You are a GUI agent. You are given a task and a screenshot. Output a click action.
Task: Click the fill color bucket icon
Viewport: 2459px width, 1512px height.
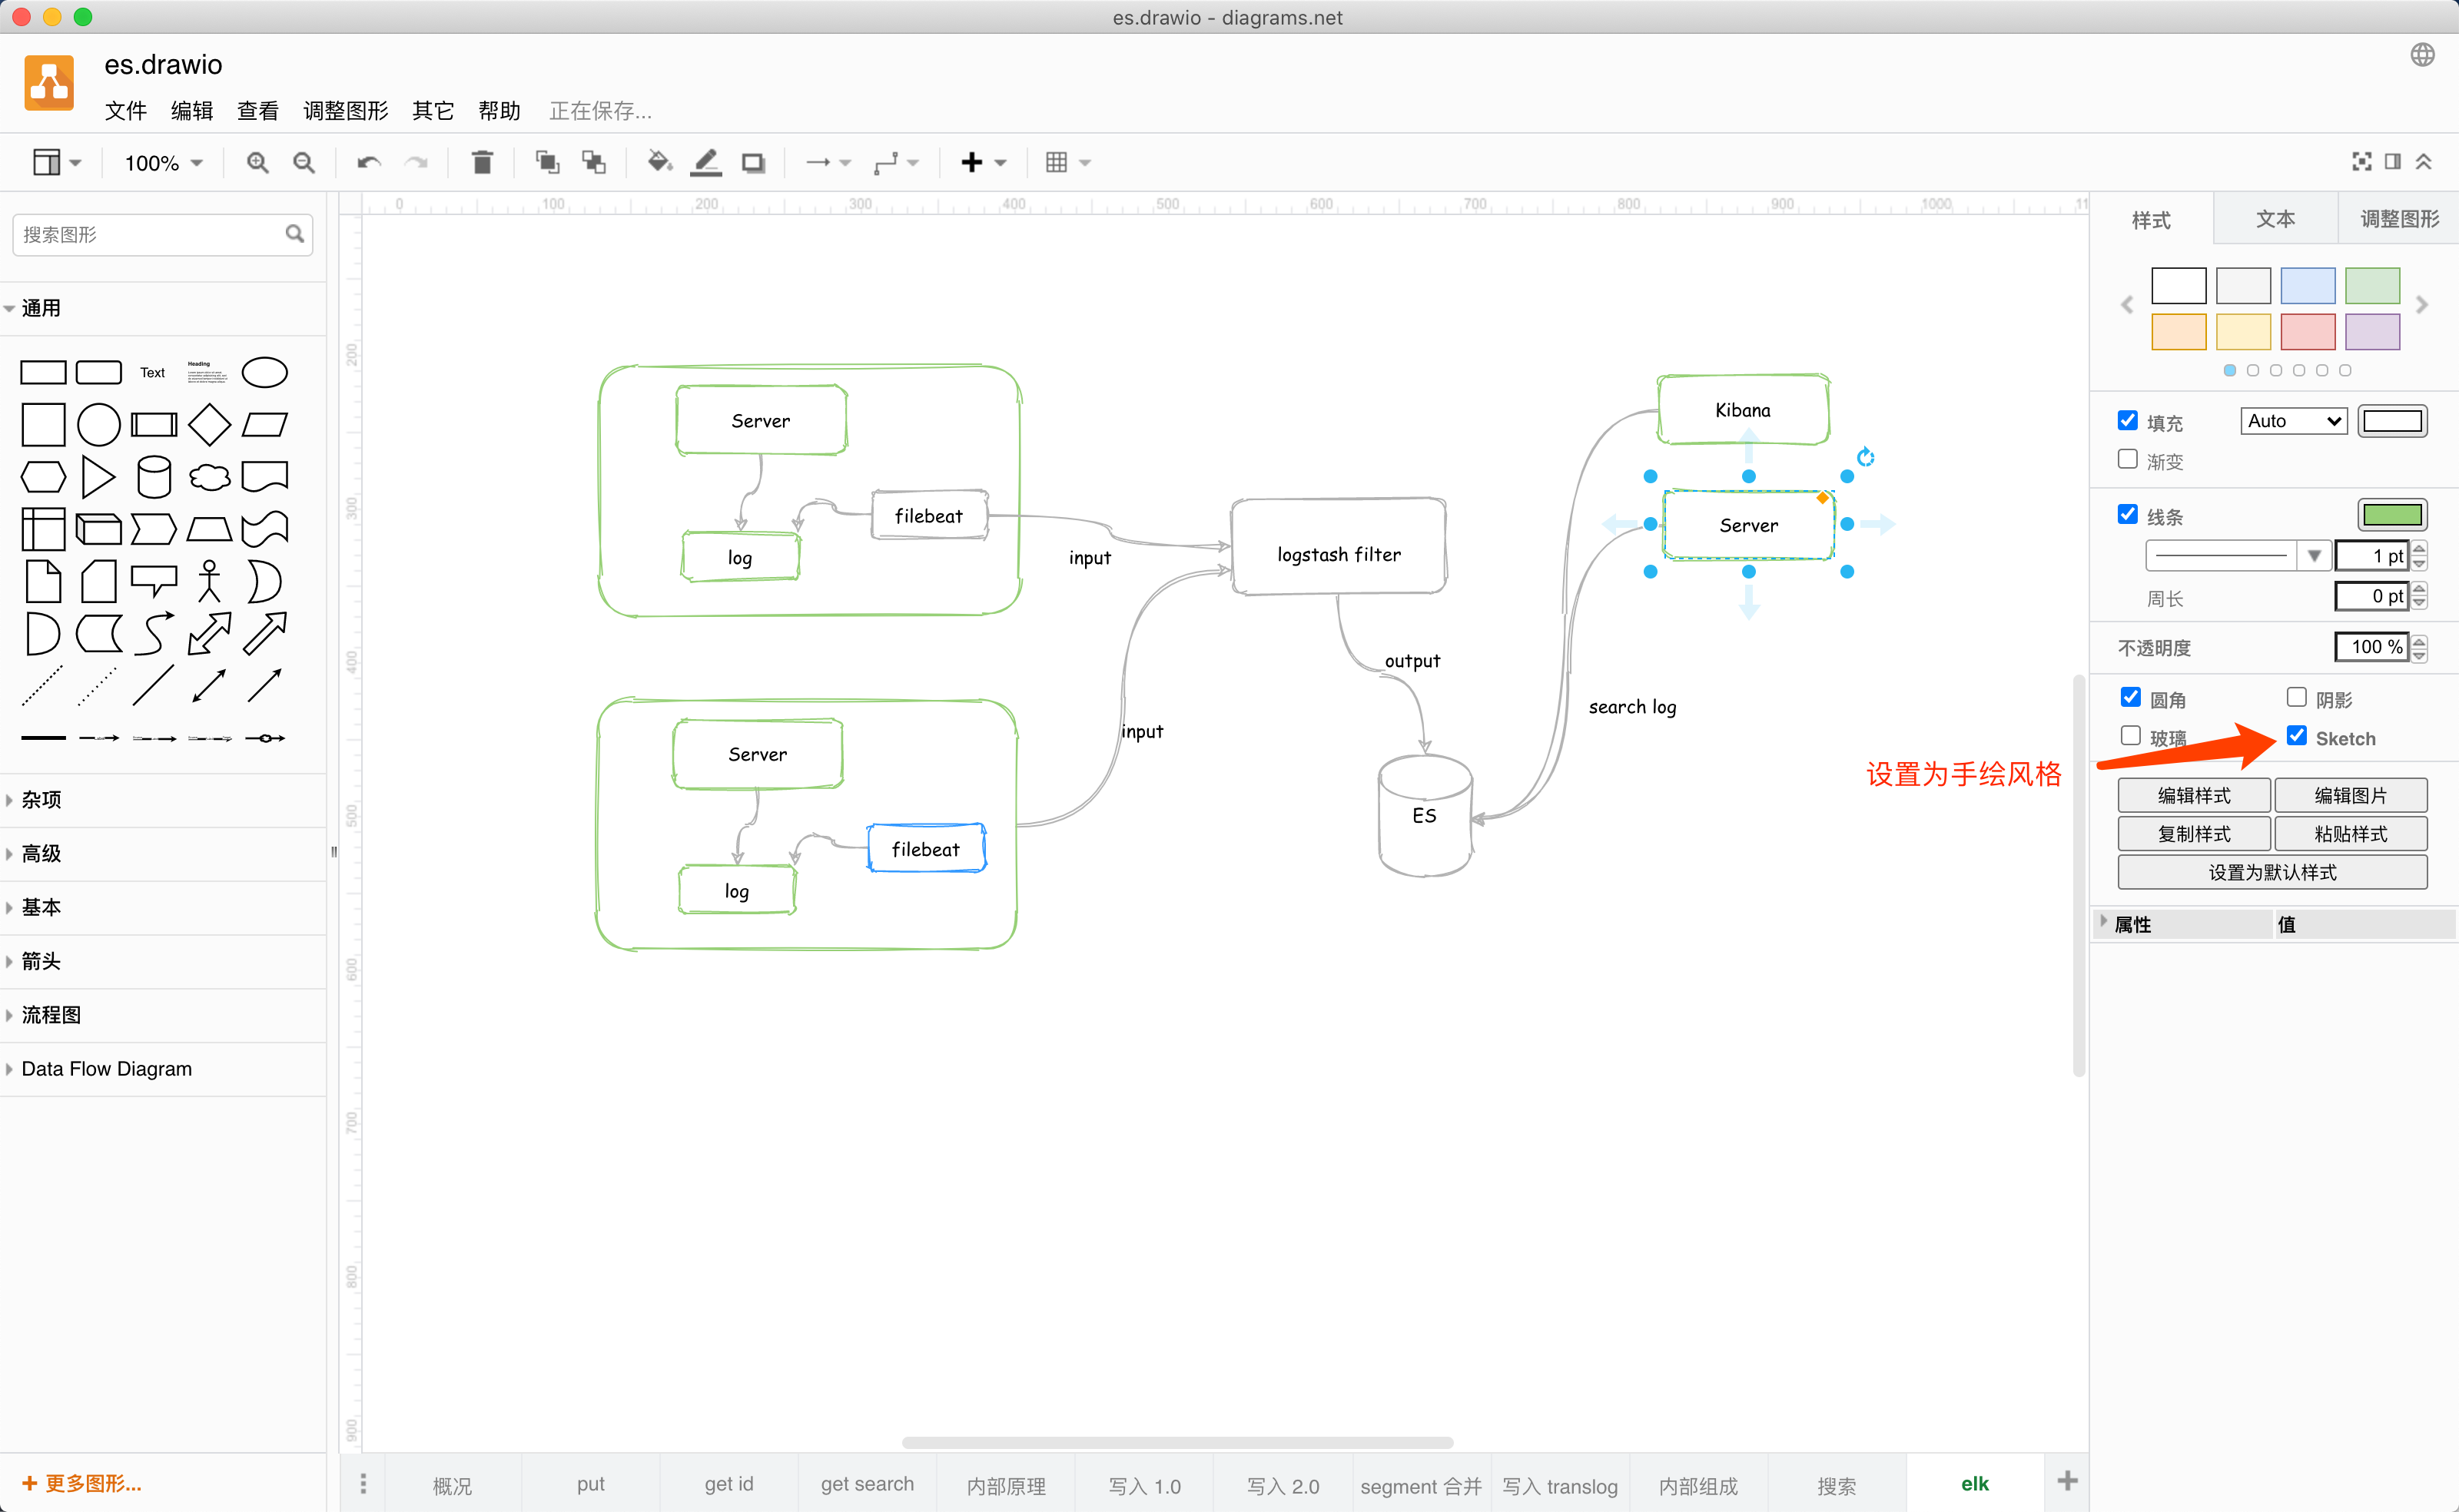(x=659, y=162)
